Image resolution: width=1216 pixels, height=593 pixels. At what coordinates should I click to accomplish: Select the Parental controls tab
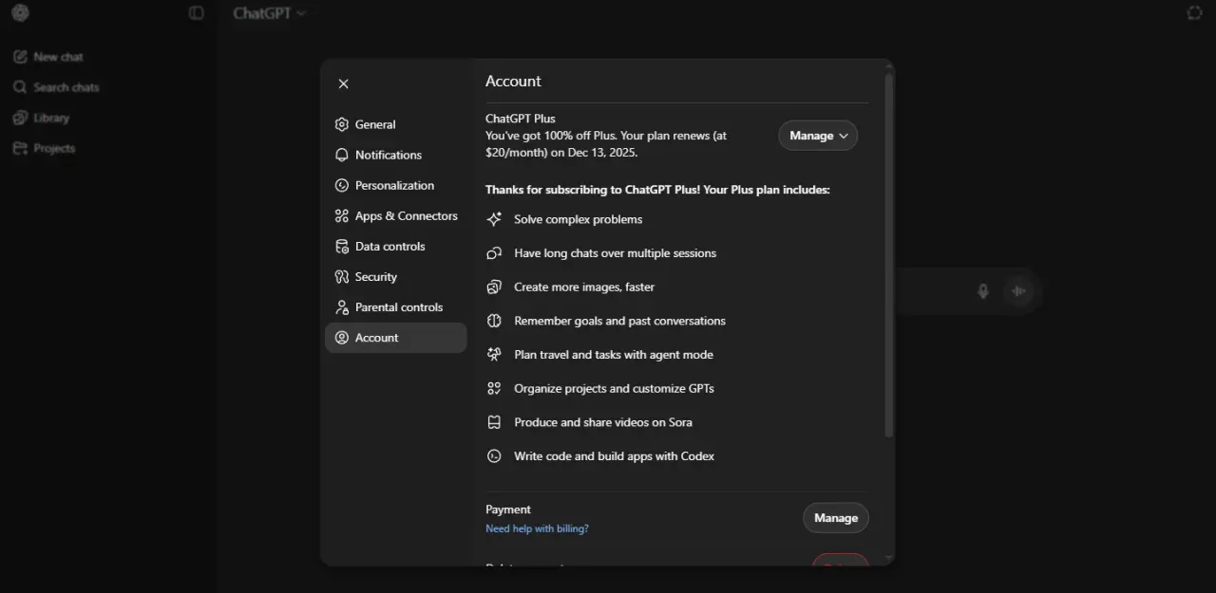(396, 307)
